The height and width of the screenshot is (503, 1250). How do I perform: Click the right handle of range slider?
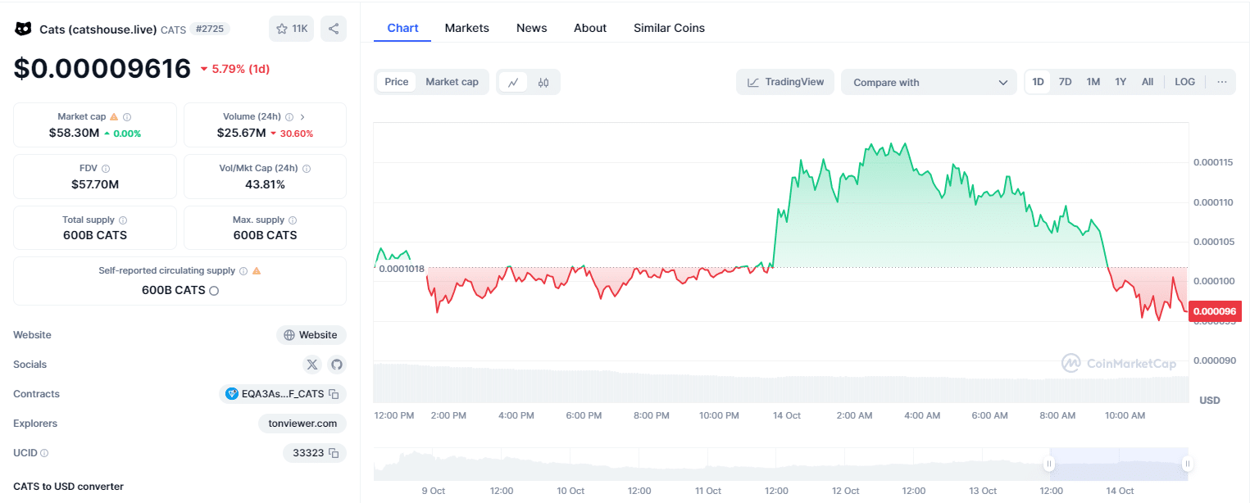[1187, 464]
